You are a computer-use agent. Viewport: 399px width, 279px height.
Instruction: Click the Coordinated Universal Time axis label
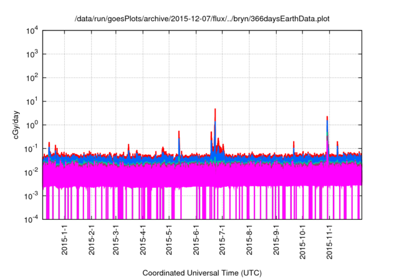coord(202,273)
